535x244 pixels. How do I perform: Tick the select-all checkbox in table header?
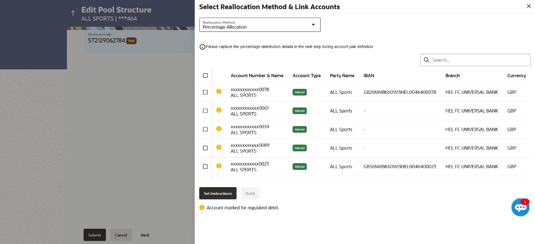click(205, 75)
